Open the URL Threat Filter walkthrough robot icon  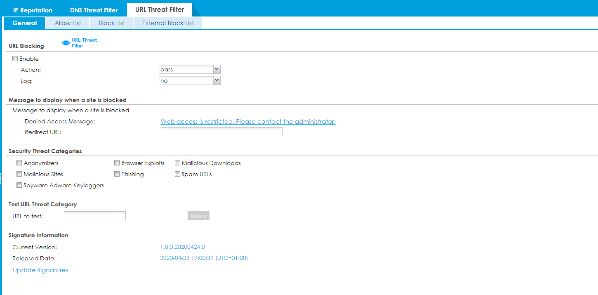point(66,42)
